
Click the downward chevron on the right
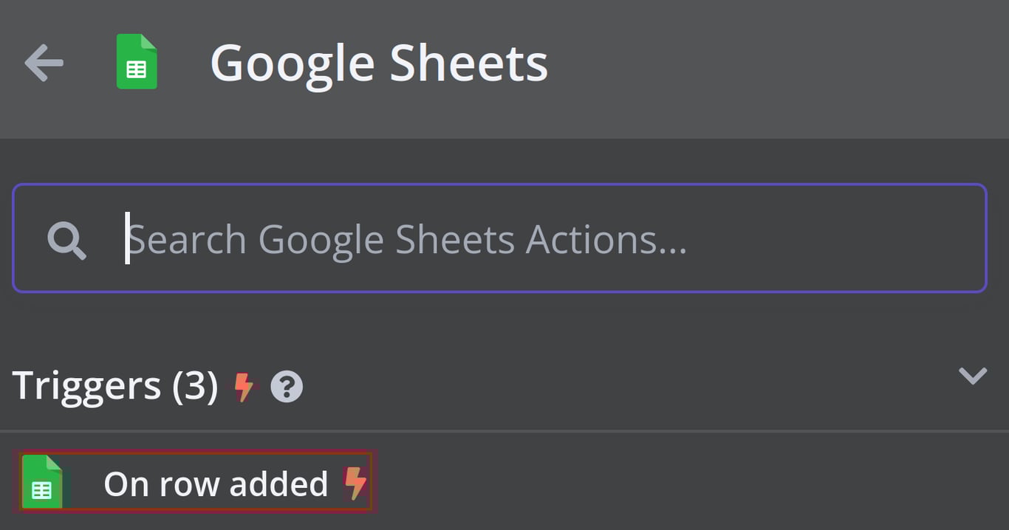973,375
